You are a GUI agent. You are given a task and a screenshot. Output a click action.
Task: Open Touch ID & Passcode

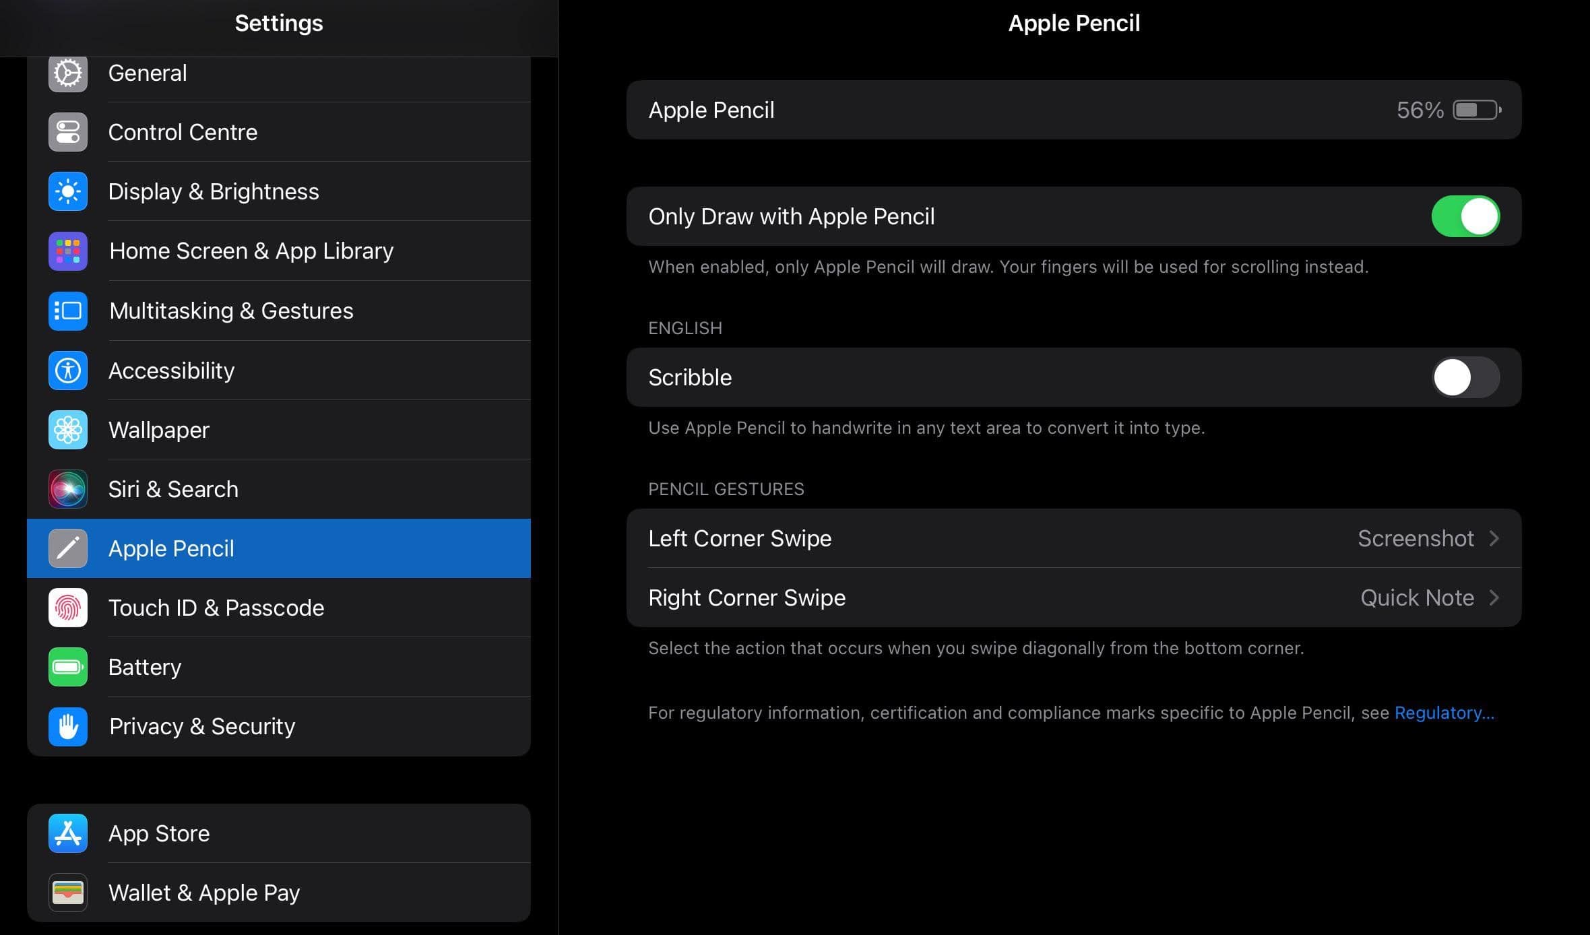[x=279, y=608]
